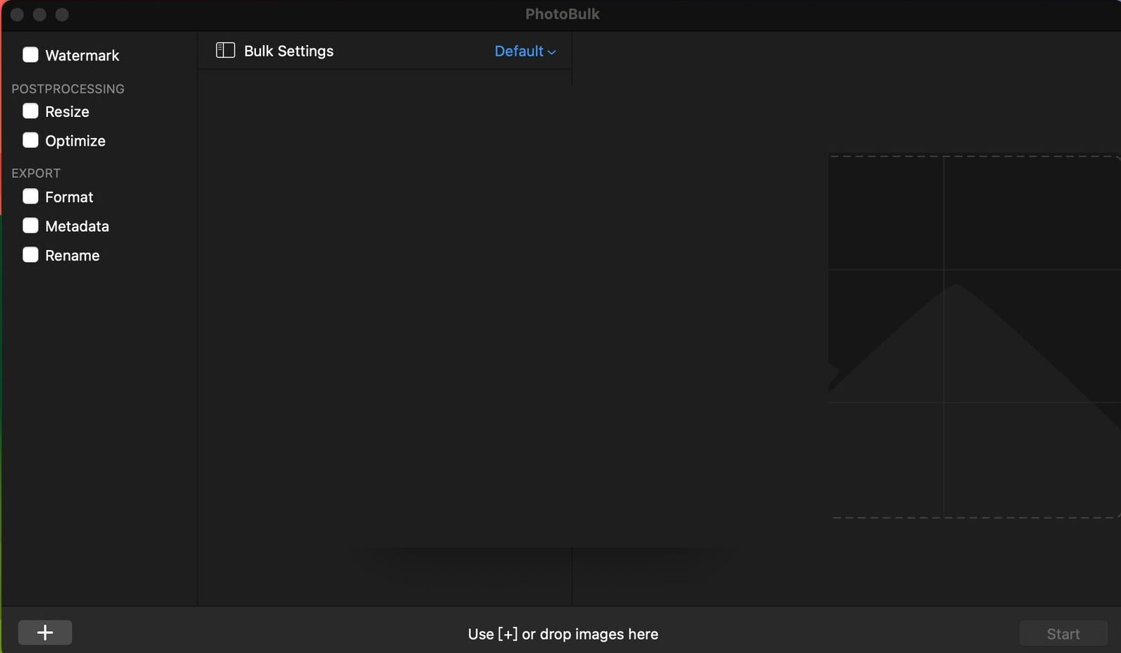Toggle the Rename checkbox
Screen dimensions: 1121x653
[30, 255]
